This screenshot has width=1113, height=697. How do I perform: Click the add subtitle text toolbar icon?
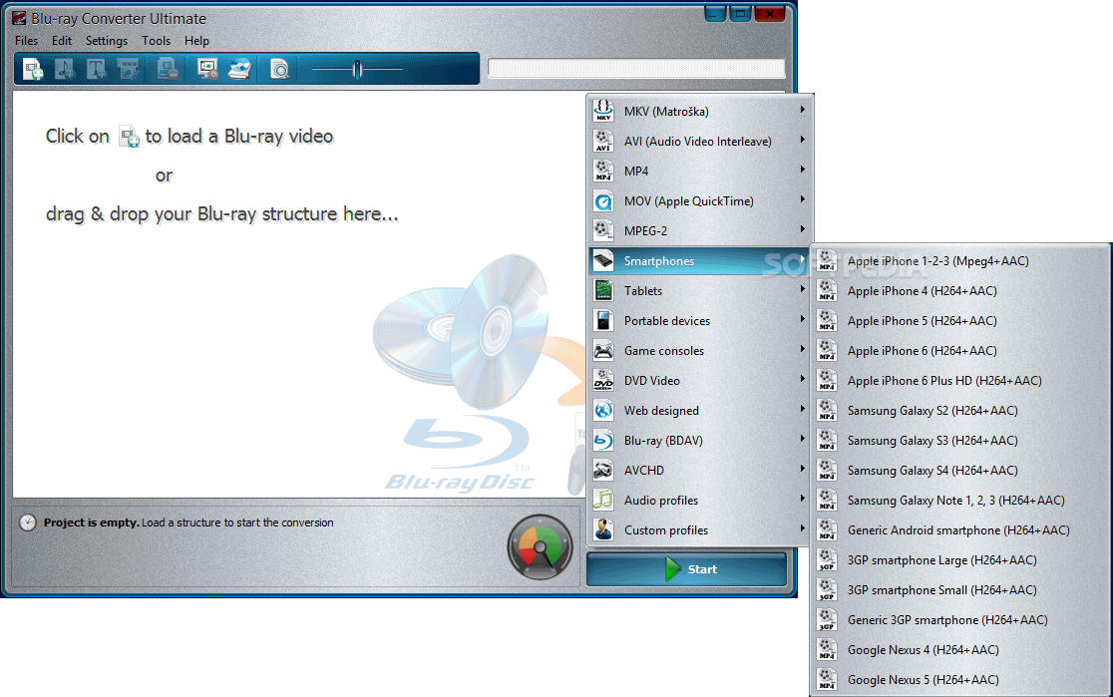point(96,69)
